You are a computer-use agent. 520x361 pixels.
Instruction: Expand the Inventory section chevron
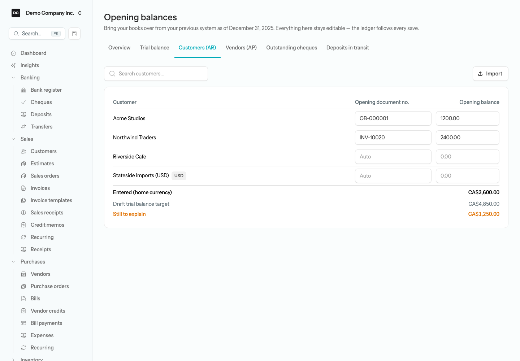click(13, 359)
